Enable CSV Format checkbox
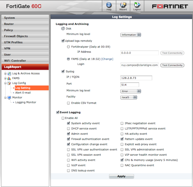The height and width of the screenshot is (187, 193). 68,103
